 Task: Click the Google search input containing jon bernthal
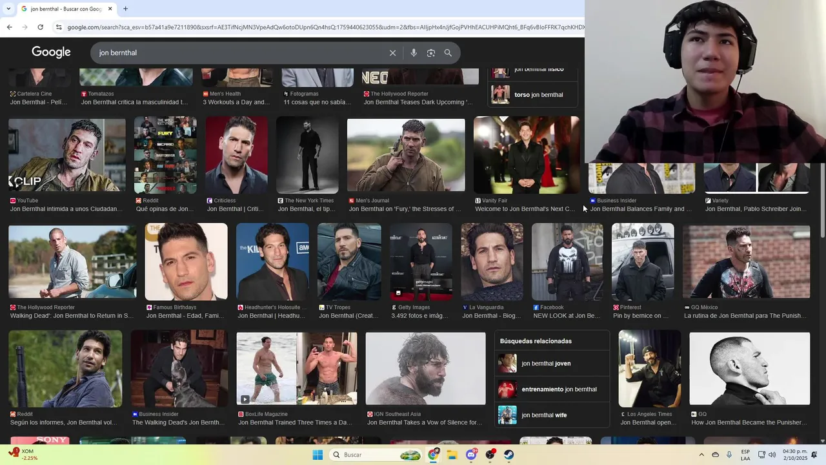(239, 53)
